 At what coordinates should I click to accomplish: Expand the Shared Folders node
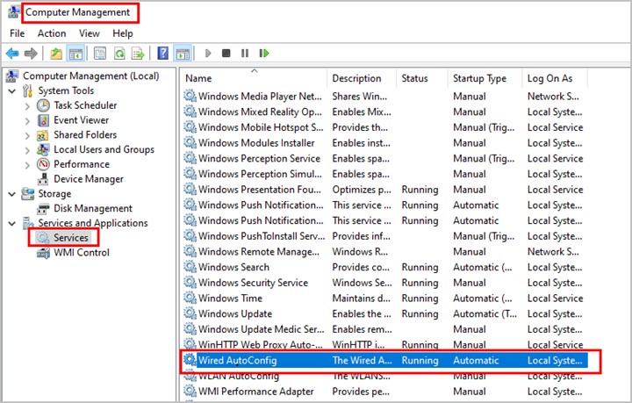(27, 136)
